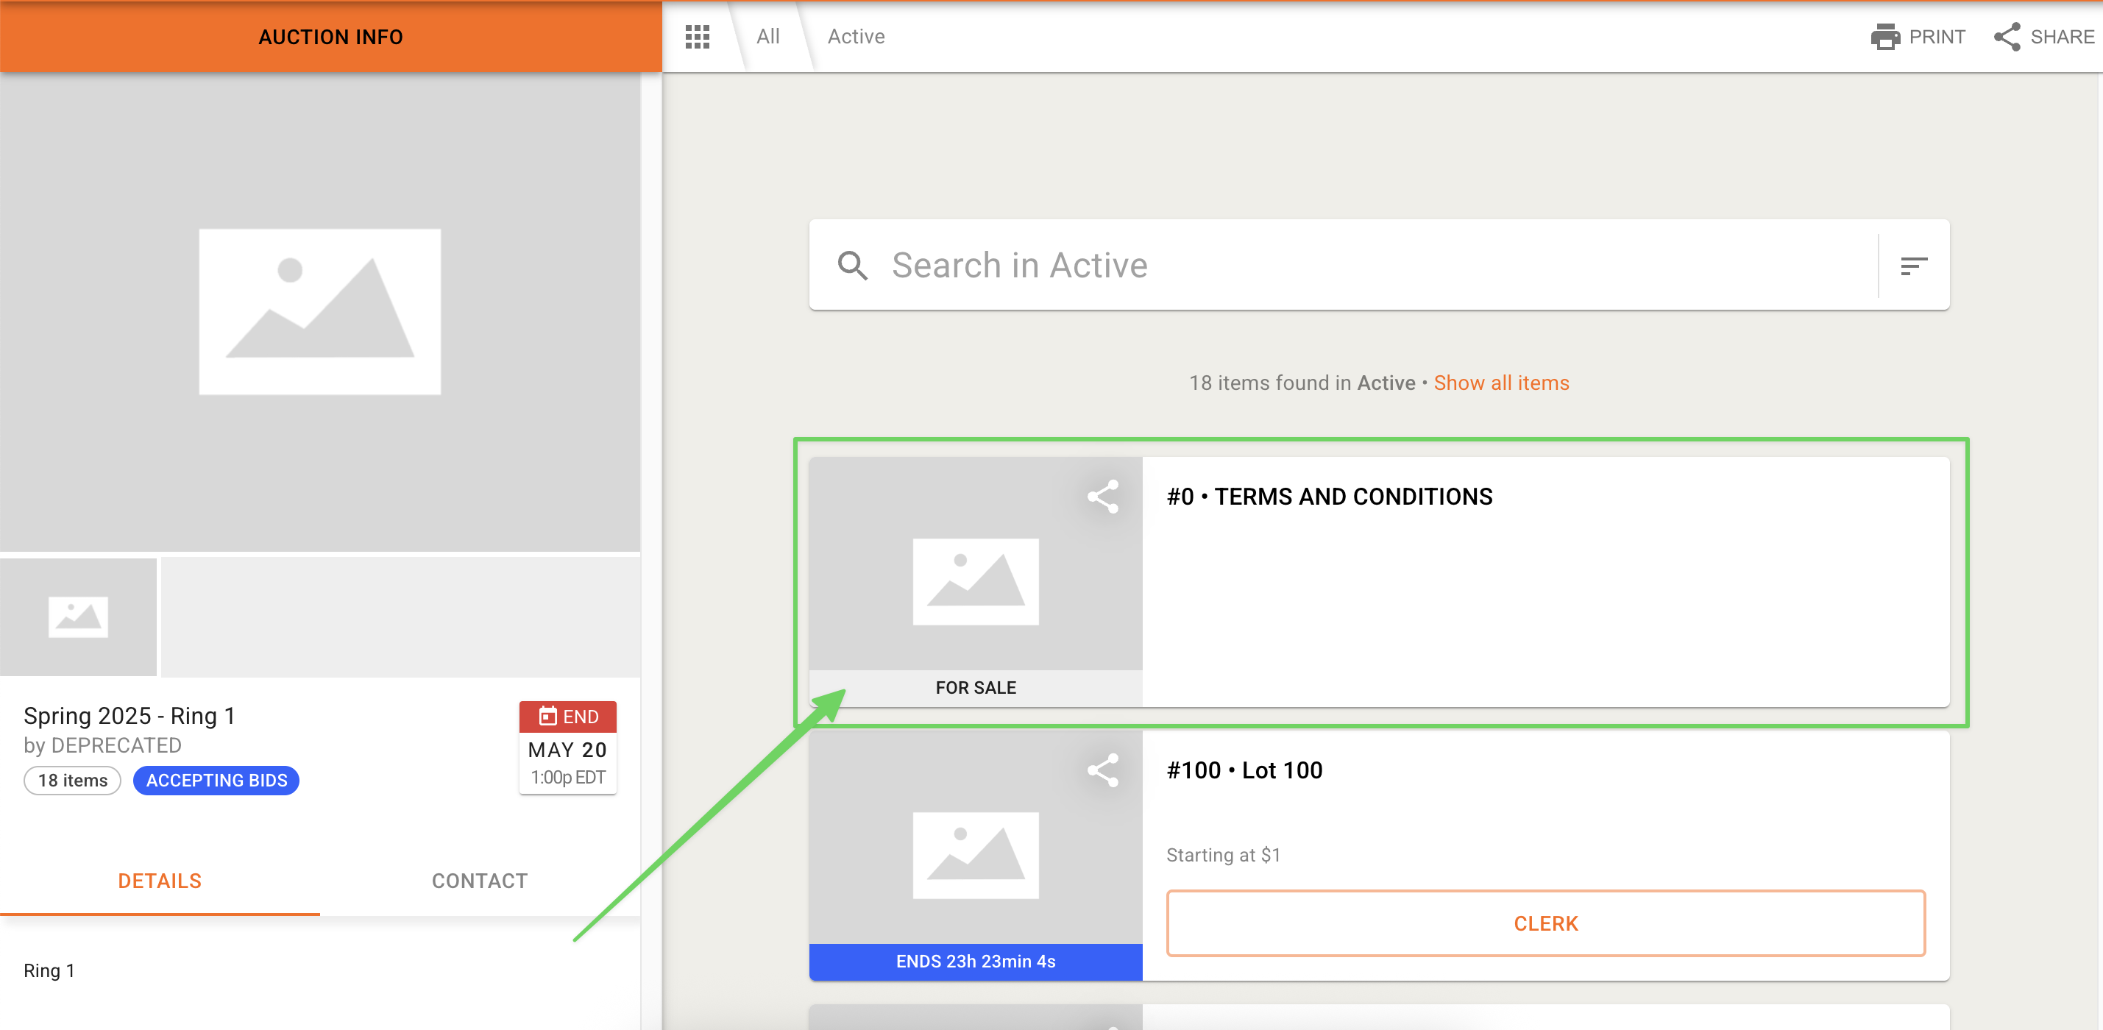Open the Terms and Conditions lot title
The height and width of the screenshot is (1030, 2103).
[1329, 496]
